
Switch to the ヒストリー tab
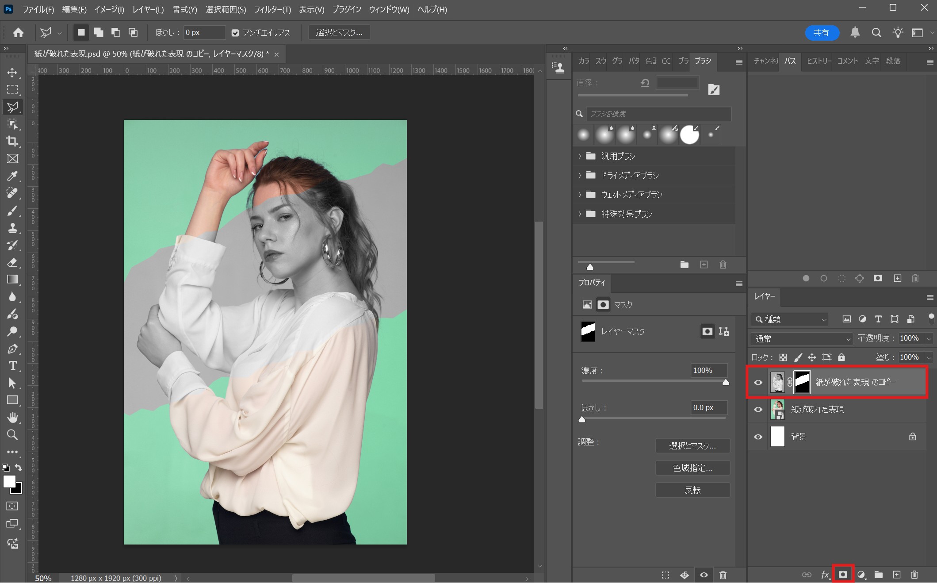click(x=818, y=61)
